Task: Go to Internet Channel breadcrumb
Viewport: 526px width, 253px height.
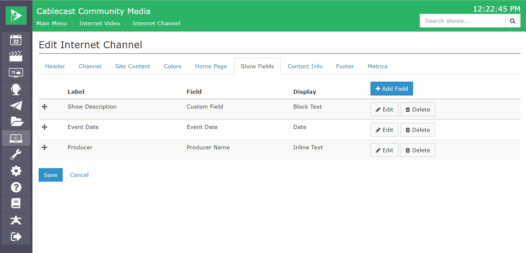Action: (156, 24)
